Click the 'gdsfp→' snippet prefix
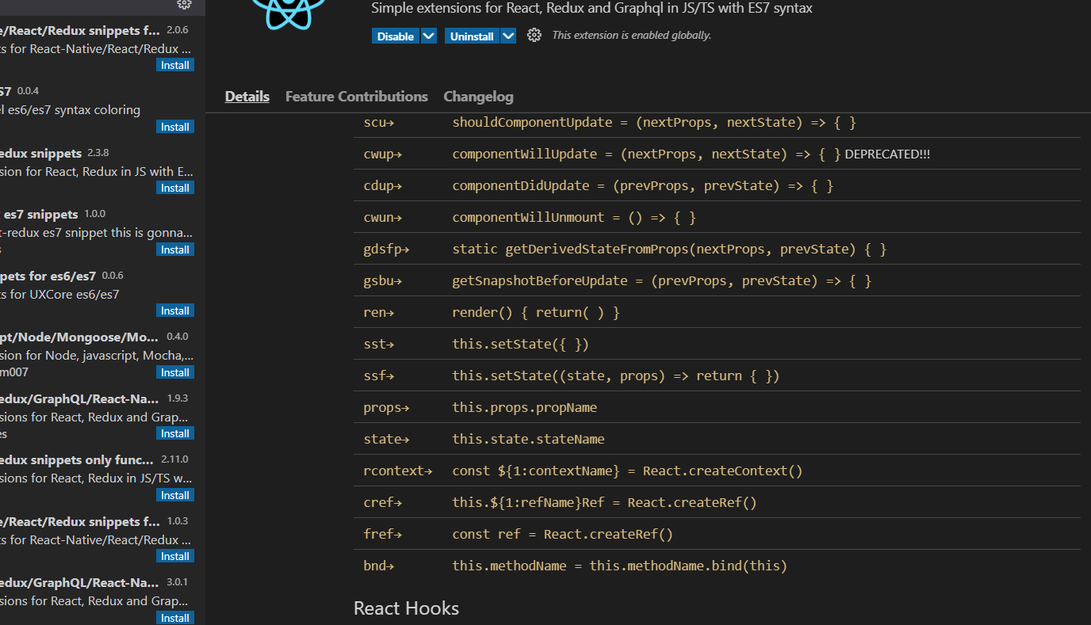The height and width of the screenshot is (625, 1091). point(387,250)
